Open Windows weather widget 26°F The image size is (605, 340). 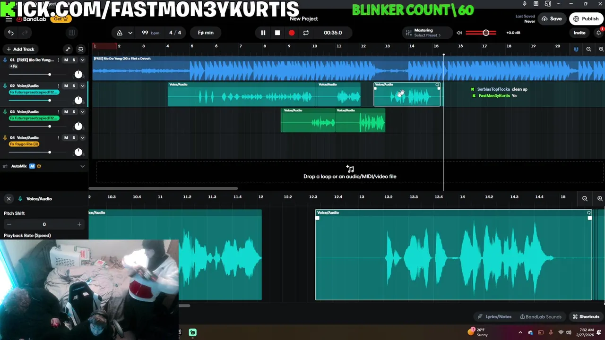(x=478, y=332)
